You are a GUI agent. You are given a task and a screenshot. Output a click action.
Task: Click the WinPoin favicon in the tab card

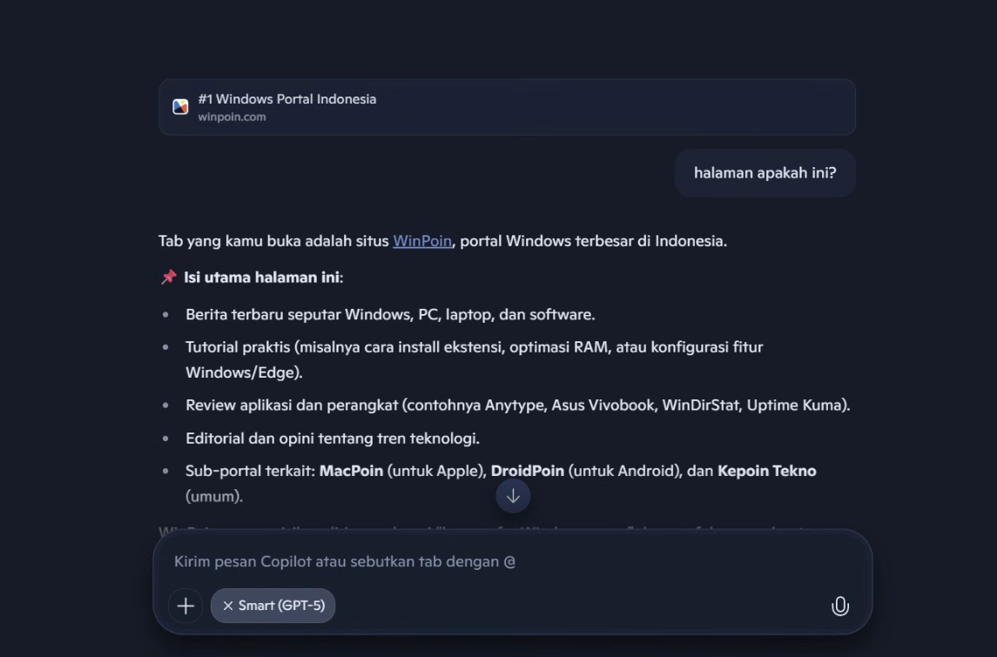(x=180, y=107)
